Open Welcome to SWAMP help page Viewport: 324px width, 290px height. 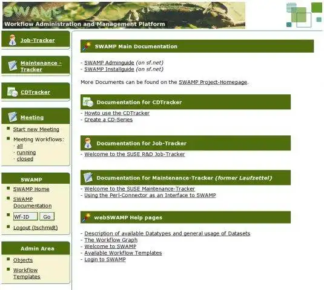110,246
